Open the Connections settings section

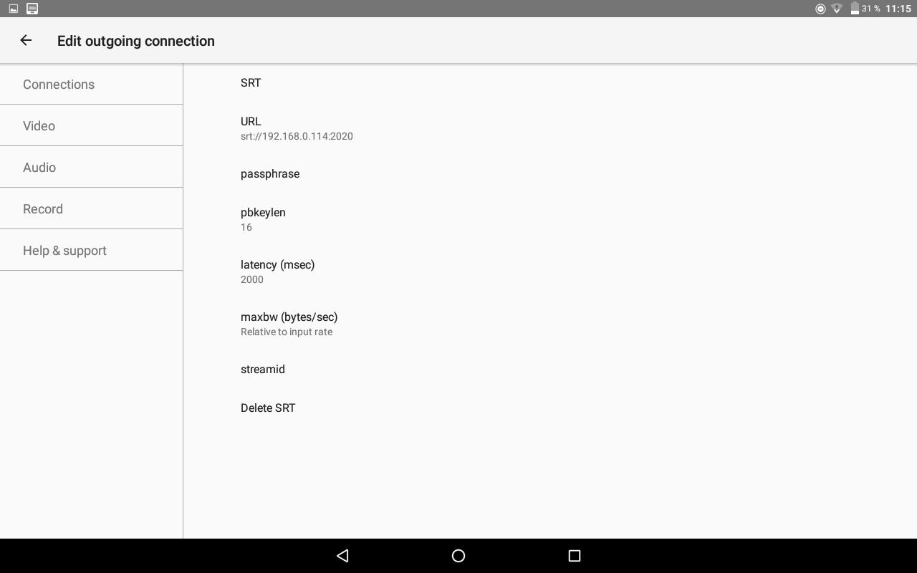click(92, 85)
